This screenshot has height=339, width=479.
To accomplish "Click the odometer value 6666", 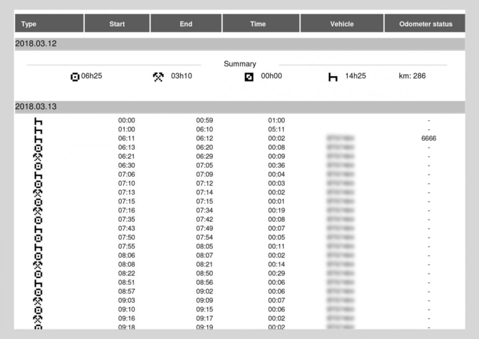I will point(428,138).
